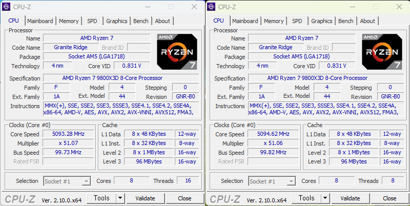Click Package Socket AM5 (LGA1718) in right window

tap(302, 56)
